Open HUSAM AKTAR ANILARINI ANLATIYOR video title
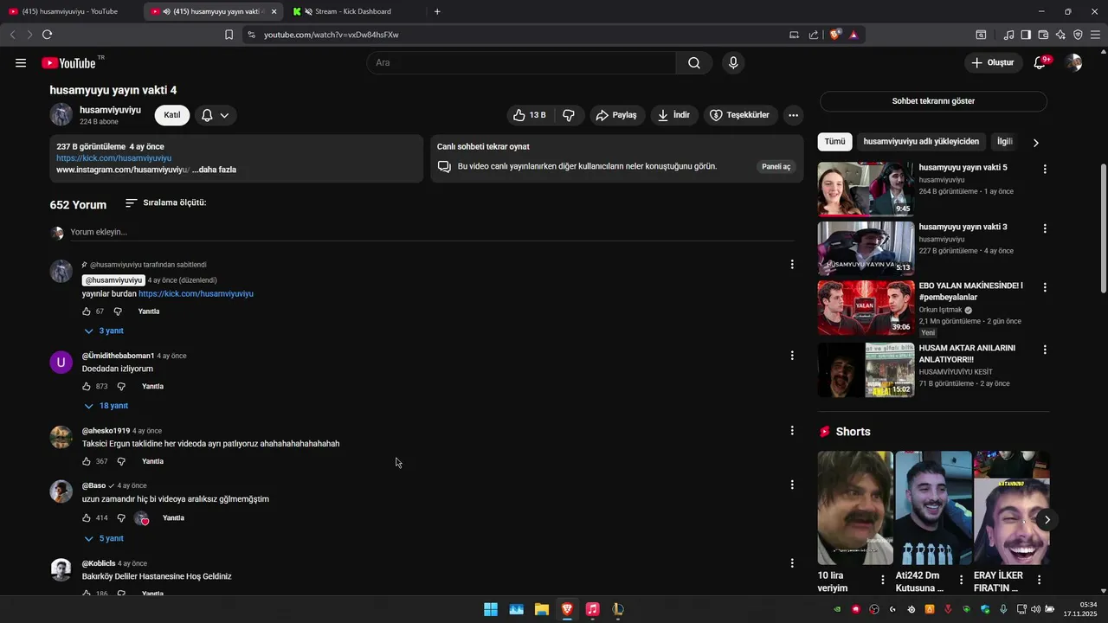Image resolution: width=1108 pixels, height=623 pixels. click(x=967, y=354)
